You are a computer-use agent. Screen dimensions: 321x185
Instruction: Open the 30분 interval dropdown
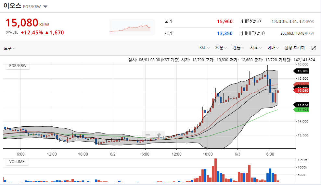coord(221,48)
